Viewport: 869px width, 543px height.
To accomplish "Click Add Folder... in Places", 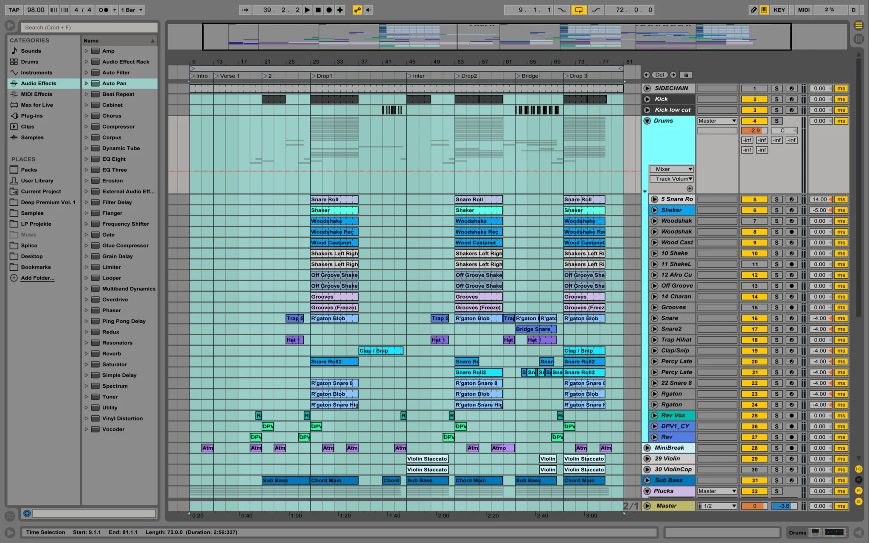I will click(x=37, y=278).
